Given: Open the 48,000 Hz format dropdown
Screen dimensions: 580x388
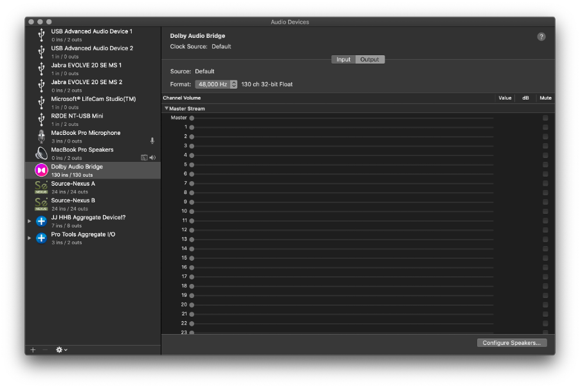Looking at the screenshot, I should pyautogui.click(x=216, y=84).
